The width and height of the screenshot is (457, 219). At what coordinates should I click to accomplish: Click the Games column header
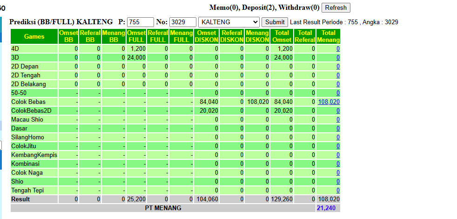(x=34, y=36)
